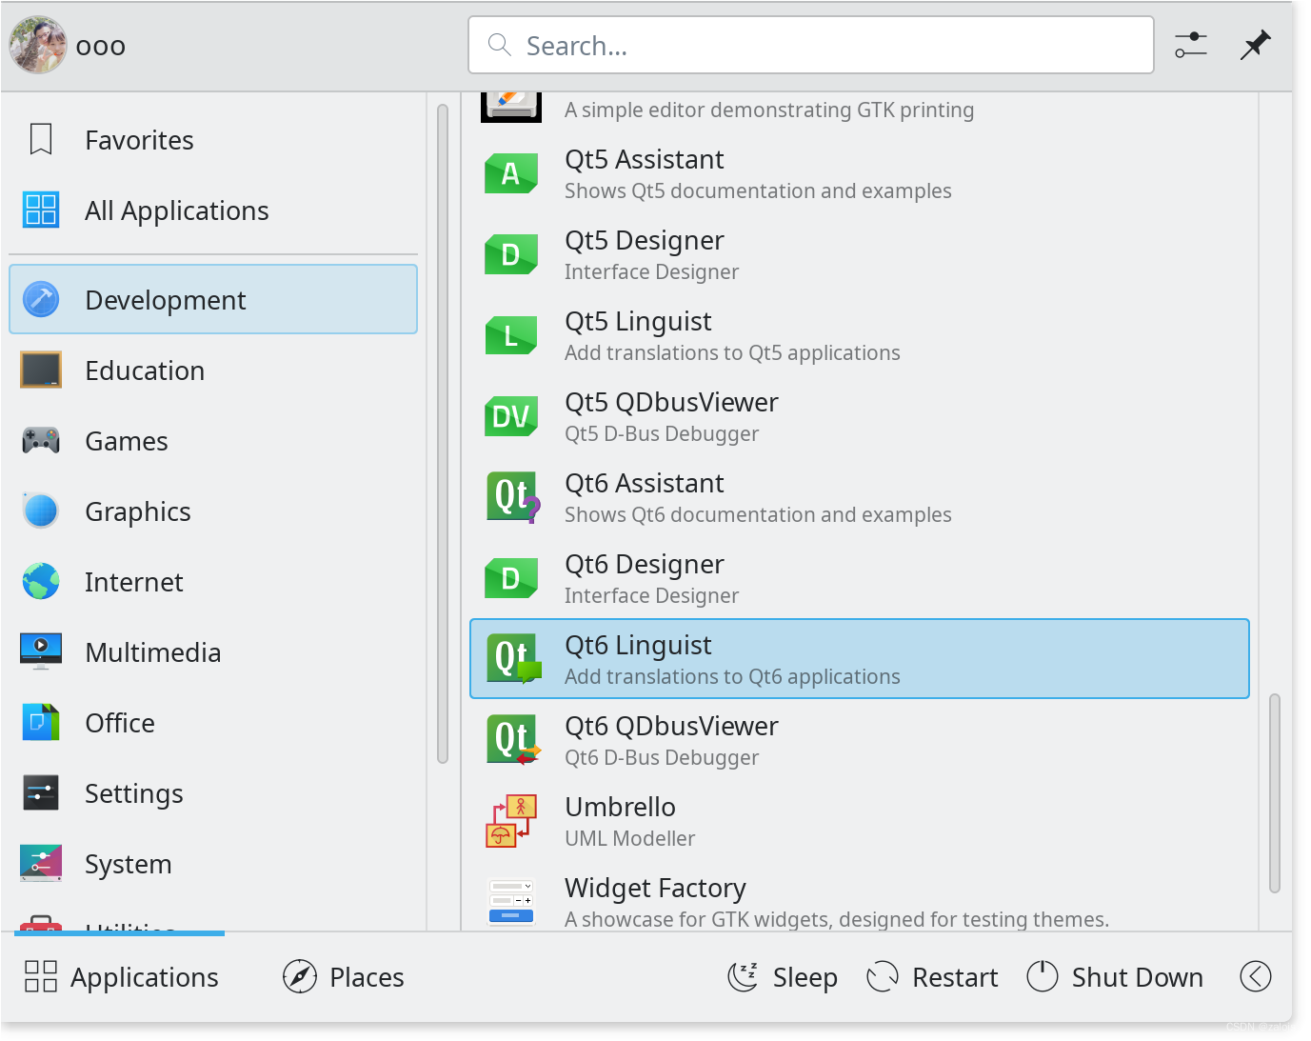
Task: Launch Qt5 Designer by its title
Action: click(x=645, y=240)
